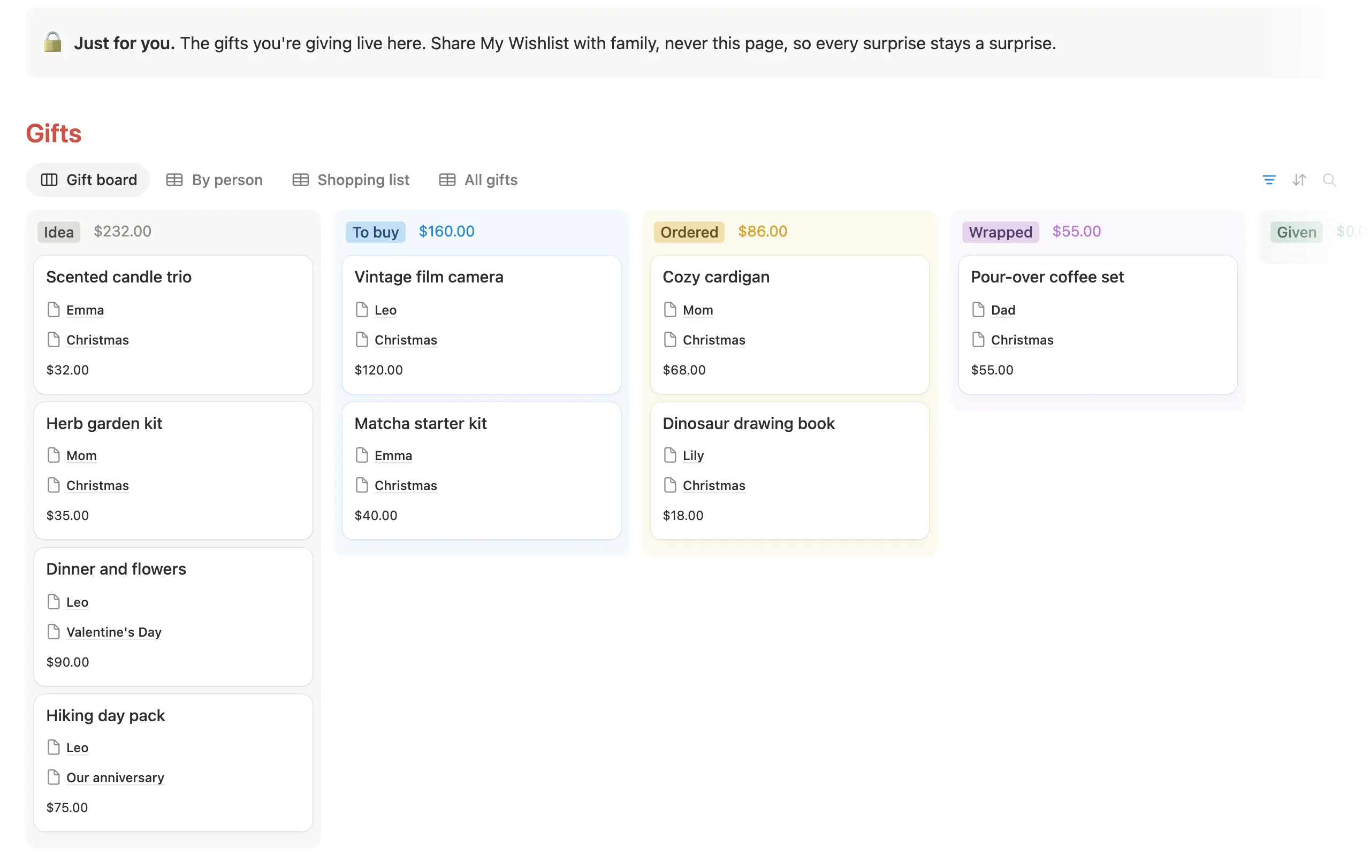1370x856 pixels.
Task: Open Leo link in Vintage film camera card
Action: (x=385, y=310)
